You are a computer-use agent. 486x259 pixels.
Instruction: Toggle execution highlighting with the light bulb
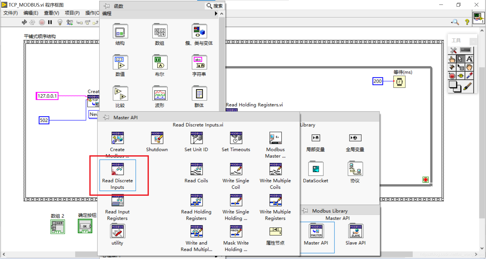click(x=60, y=22)
